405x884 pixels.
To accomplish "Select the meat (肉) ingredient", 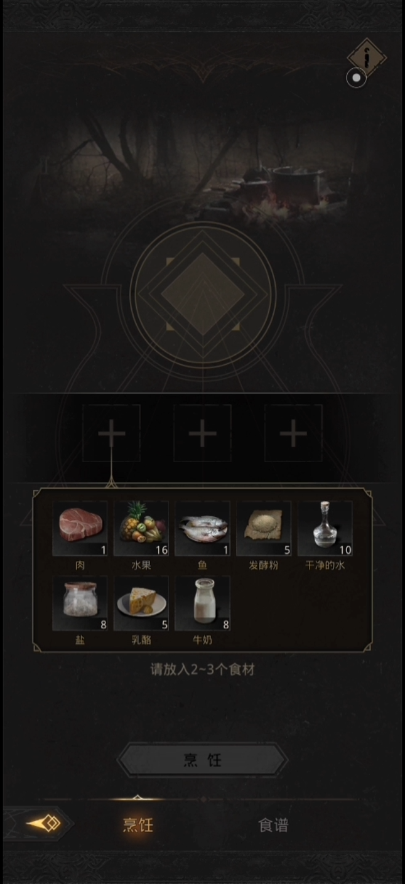I will pyautogui.click(x=80, y=529).
